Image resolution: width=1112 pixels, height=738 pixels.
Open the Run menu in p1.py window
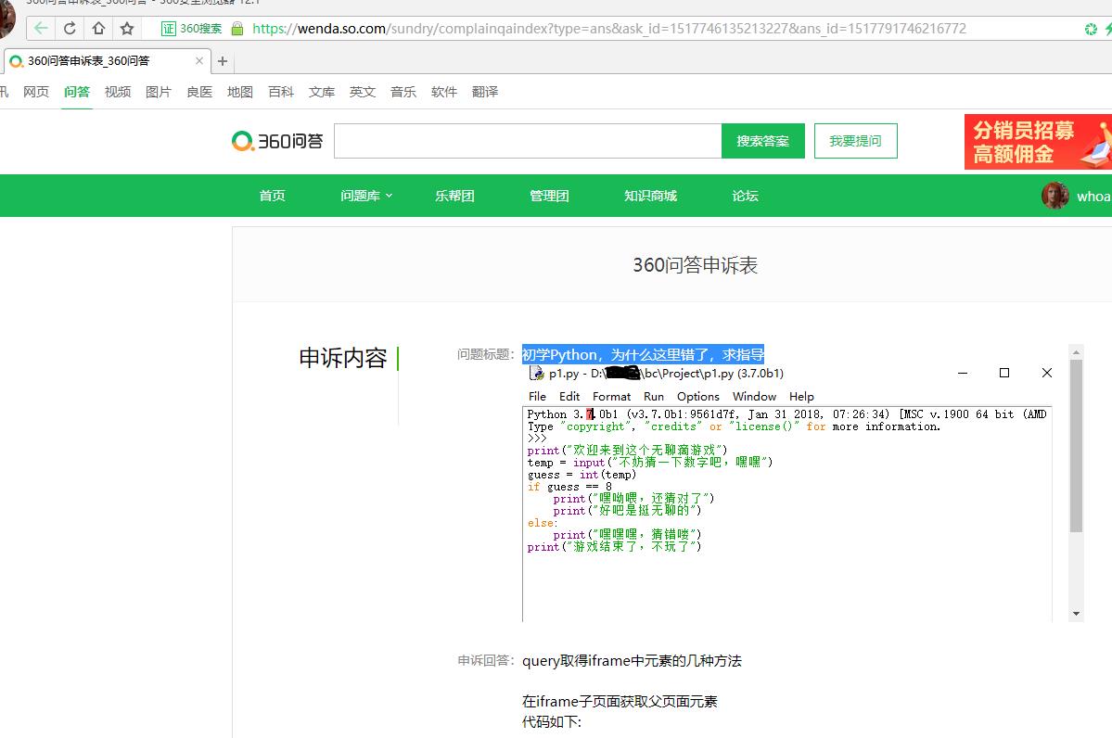654,396
